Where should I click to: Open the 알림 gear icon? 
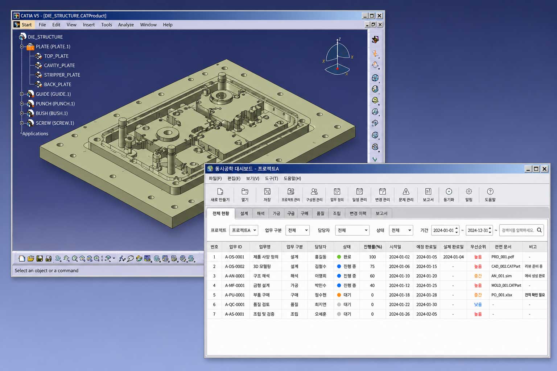[469, 191]
